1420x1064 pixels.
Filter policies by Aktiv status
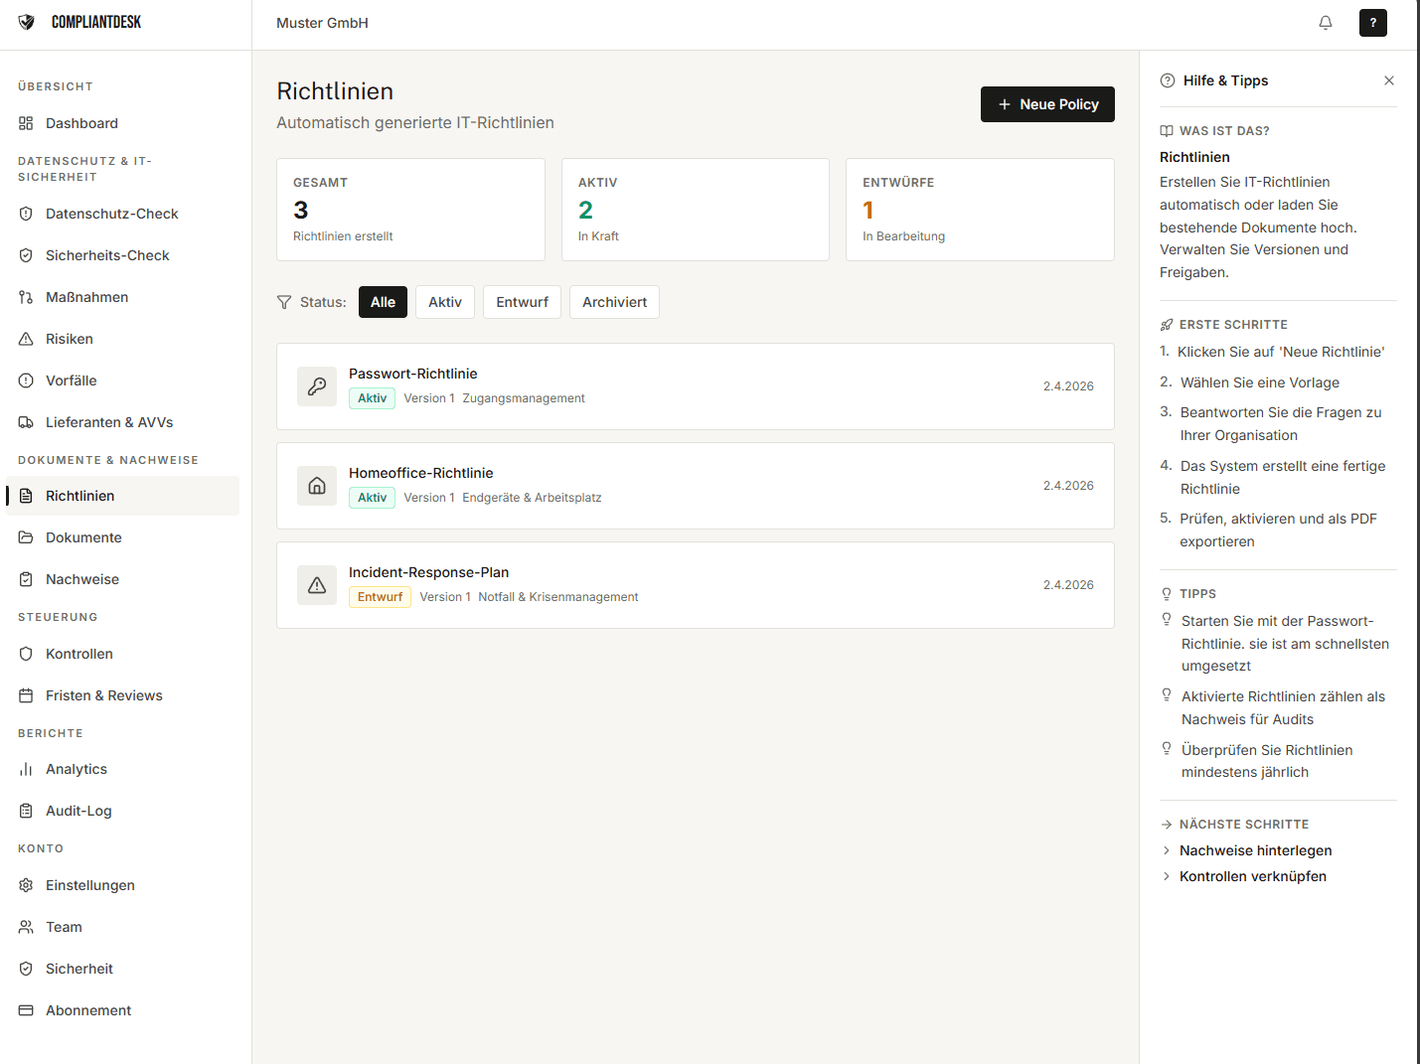tap(445, 302)
